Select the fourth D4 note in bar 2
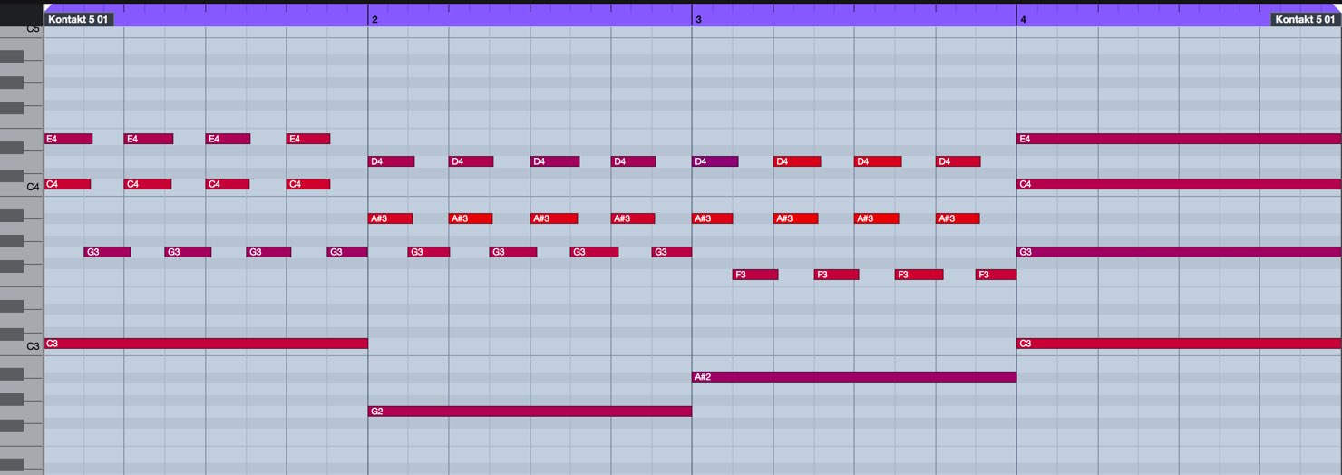This screenshot has height=475, width=1342. [x=634, y=161]
